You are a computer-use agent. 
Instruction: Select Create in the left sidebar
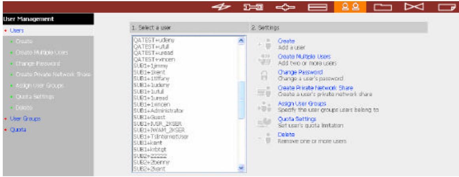[24, 41]
